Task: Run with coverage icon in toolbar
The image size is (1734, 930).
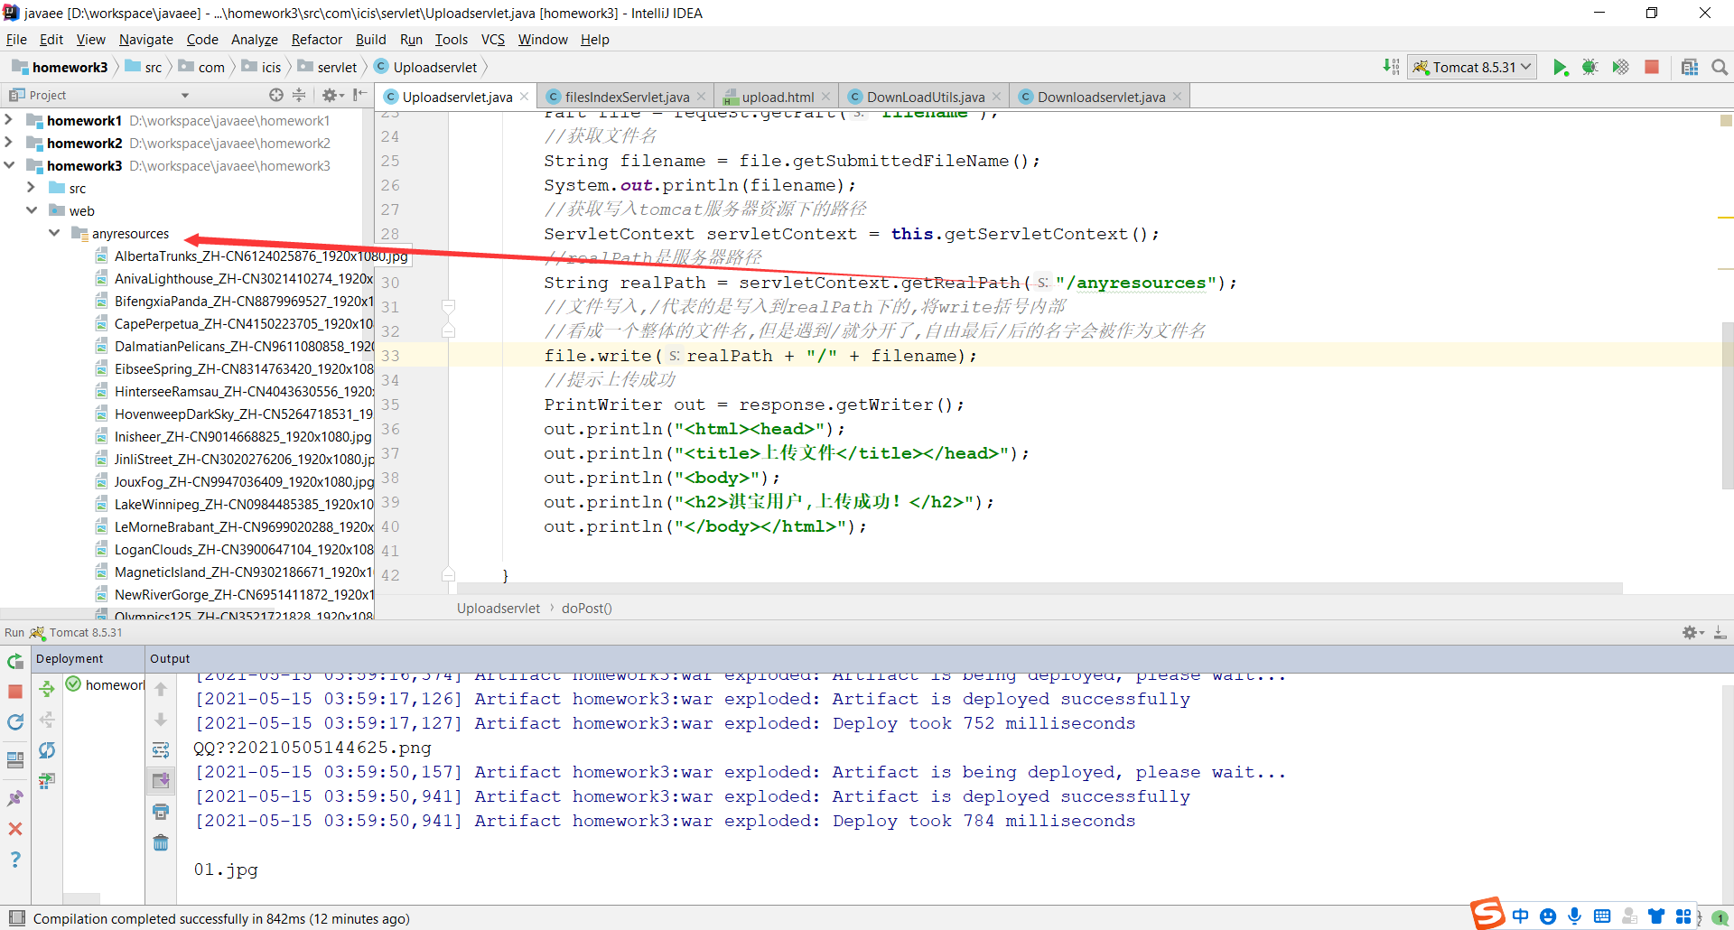Action: click(x=1621, y=68)
